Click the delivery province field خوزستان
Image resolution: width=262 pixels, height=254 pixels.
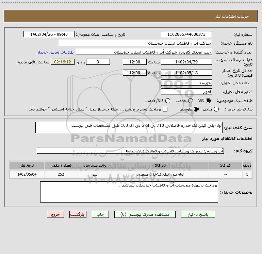(x=186, y=83)
